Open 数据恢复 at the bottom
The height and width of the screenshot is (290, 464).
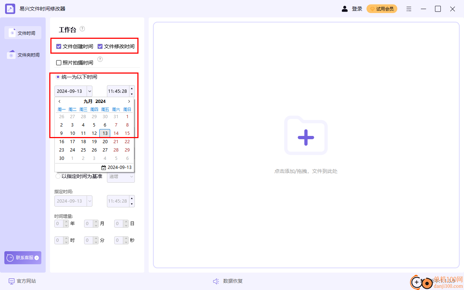(x=228, y=281)
